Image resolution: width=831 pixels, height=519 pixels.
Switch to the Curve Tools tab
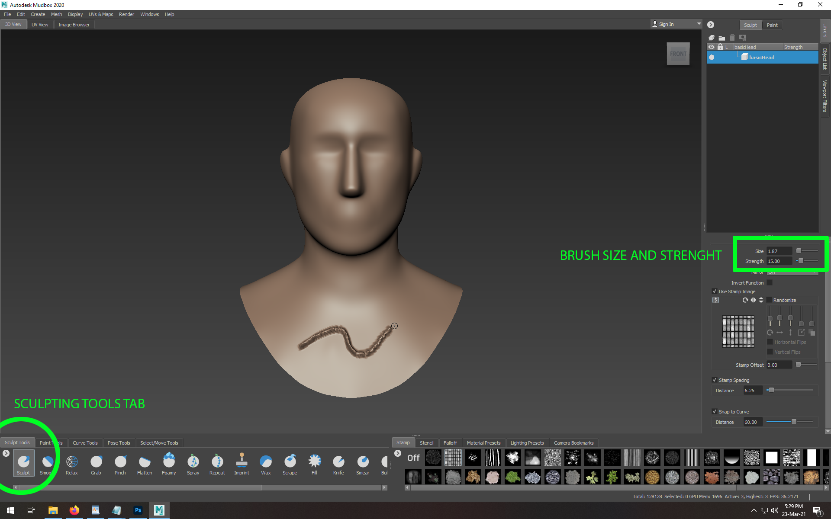pyautogui.click(x=85, y=443)
